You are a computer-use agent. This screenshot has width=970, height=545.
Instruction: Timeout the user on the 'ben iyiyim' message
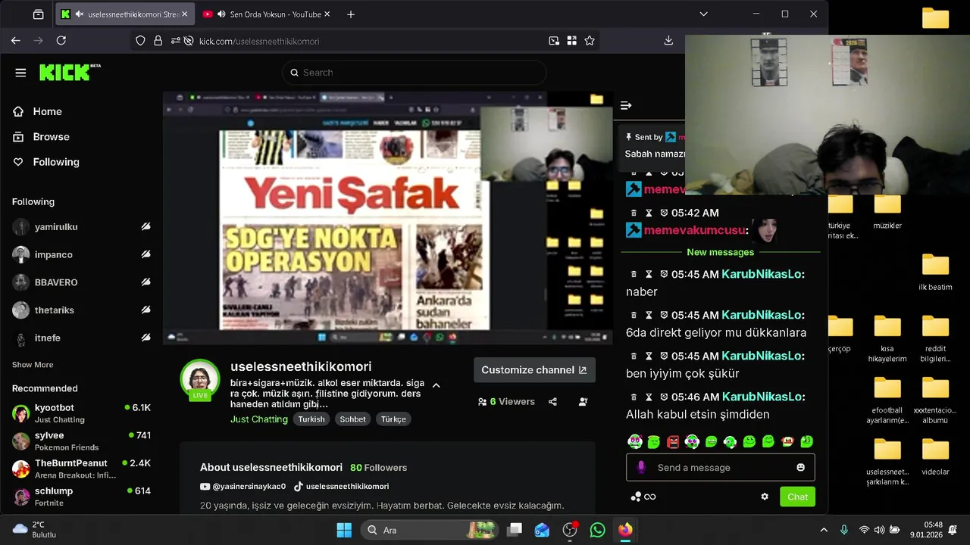[649, 356]
